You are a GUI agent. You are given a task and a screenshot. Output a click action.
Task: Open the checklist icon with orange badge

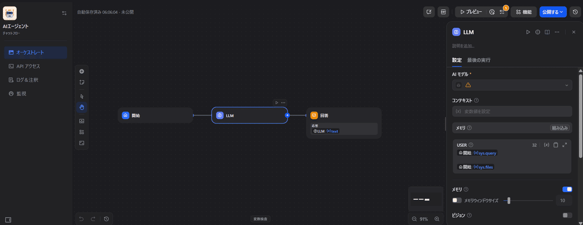502,12
